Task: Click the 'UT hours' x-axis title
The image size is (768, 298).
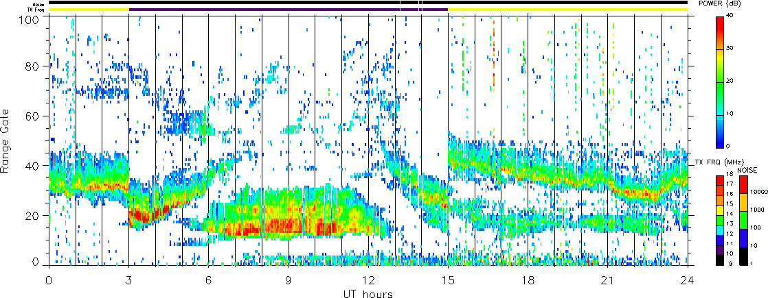Action: [x=368, y=293]
